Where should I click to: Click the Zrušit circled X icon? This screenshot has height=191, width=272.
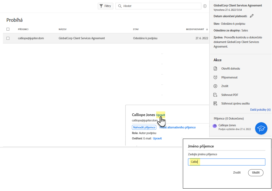(x=215, y=86)
